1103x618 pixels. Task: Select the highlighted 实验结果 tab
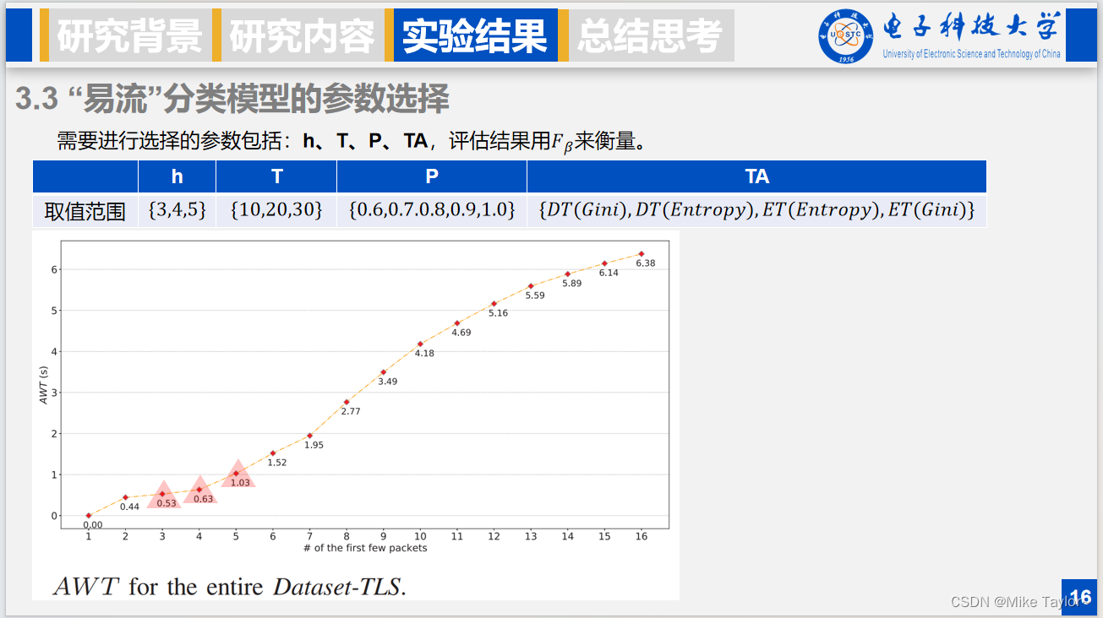tap(475, 35)
